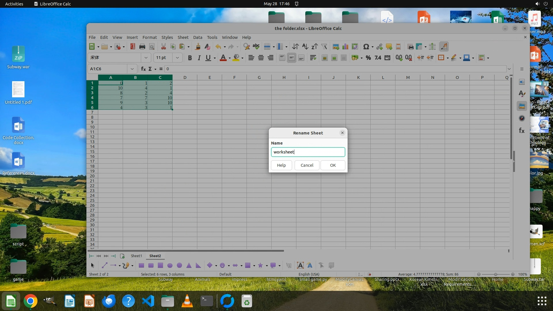553x311 pixels.
Task: Open the Functions sidebar panel
Action: click(522, 131)
